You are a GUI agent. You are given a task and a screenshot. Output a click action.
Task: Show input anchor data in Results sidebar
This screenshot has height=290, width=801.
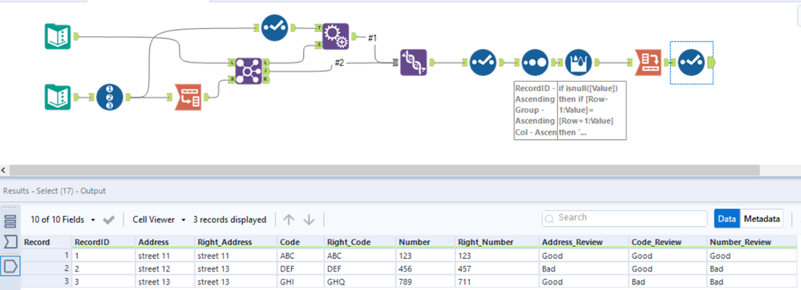[10, 241]
